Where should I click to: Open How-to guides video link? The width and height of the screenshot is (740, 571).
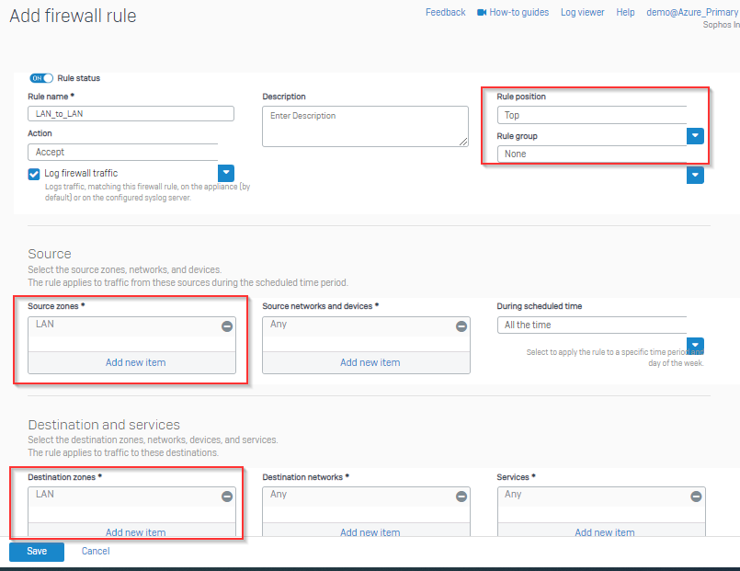click(513, 12)
